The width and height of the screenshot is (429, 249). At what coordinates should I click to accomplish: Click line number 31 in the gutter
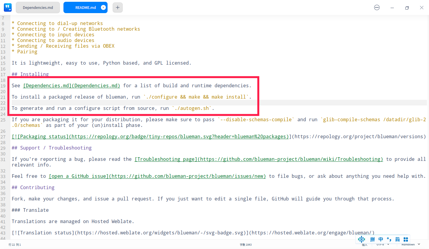pos(3,159)
